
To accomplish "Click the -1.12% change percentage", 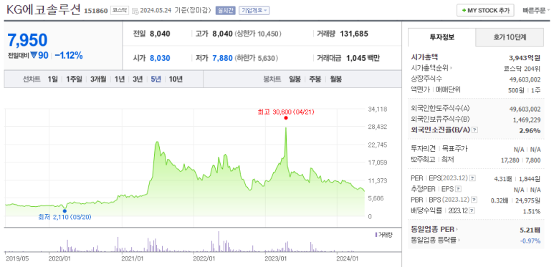I will pos(69,55).
